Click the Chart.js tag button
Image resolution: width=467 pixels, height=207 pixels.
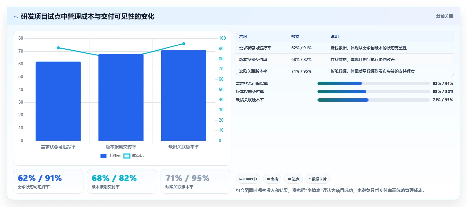pyautogui.click(x=248, y=179)
